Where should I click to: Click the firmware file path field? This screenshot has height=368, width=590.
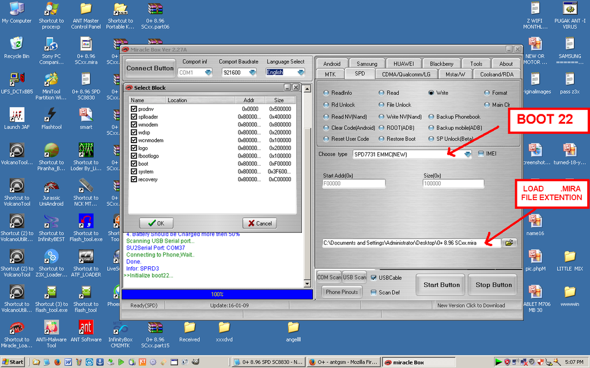(411, 243)
